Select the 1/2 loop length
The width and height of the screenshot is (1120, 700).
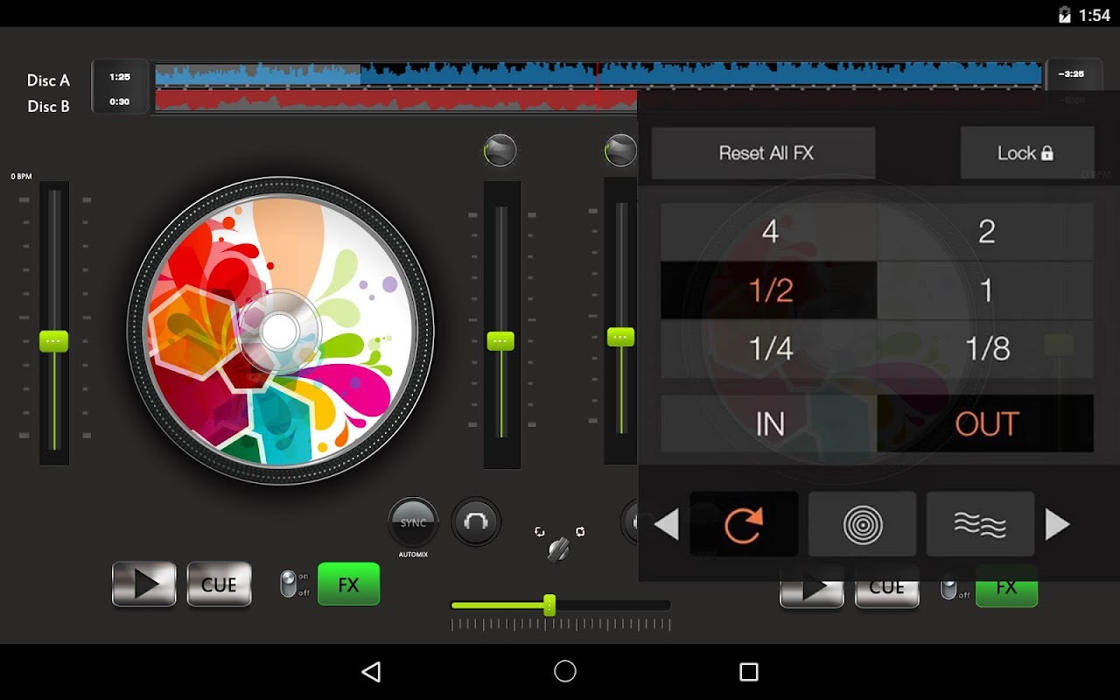(769, 290)
